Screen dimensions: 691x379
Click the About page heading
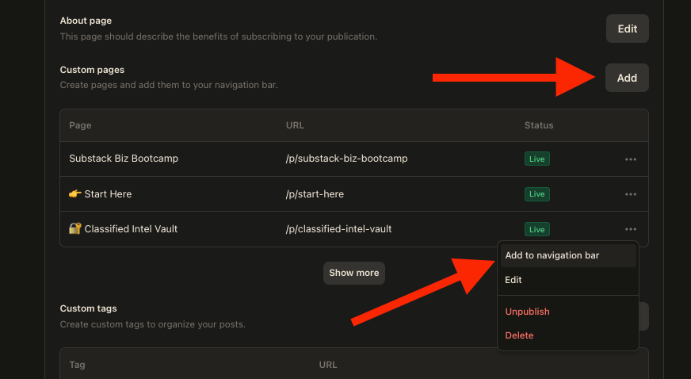[86, 21]
